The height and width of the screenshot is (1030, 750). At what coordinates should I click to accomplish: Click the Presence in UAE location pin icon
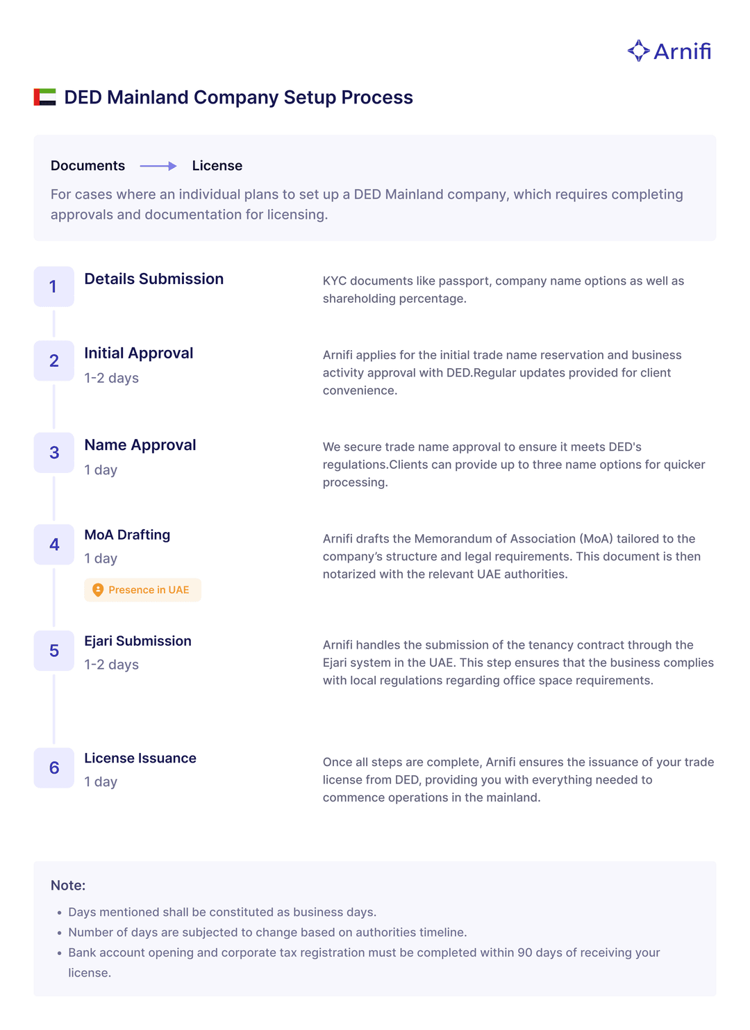tap(98, 590)
